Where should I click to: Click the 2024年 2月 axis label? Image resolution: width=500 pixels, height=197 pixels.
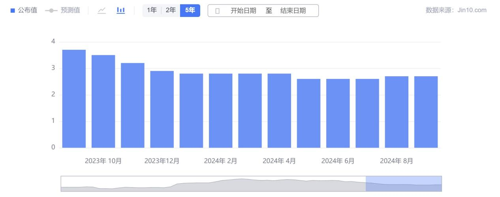click(x=220, y=161)
